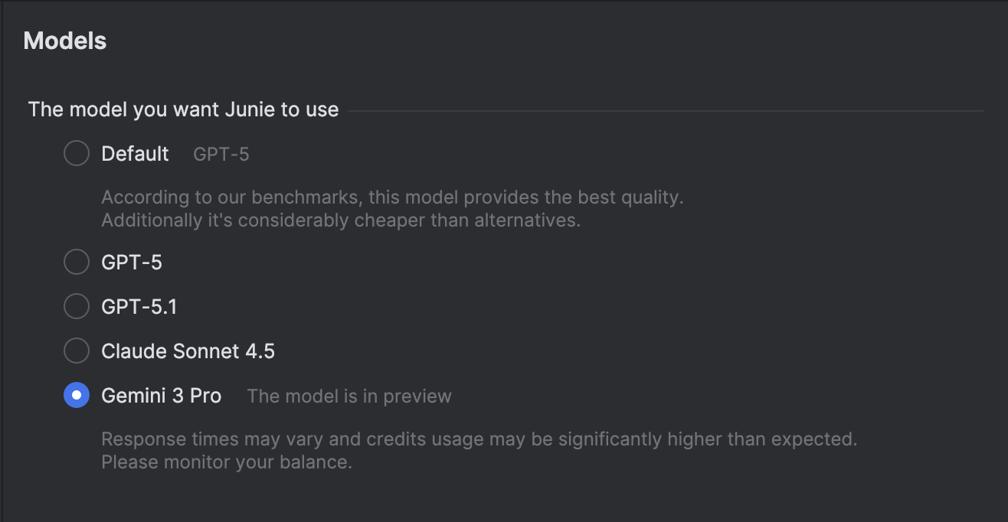Switch to the Claude Sonnet 4.5 radio button

click(x=77, y=351)
